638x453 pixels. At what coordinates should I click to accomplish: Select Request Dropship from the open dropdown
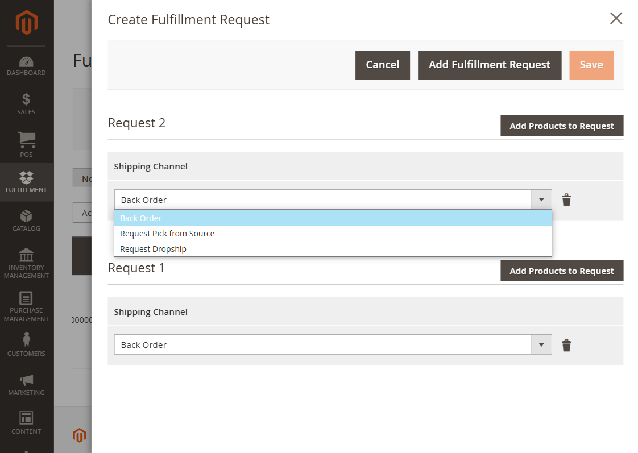pyautogui.click(x=153, y=248)
